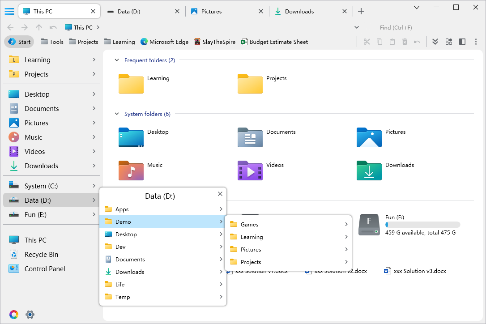Screen dimensions: 486x324
Task: Open settings via the gear icon
Action: (30, 314)
